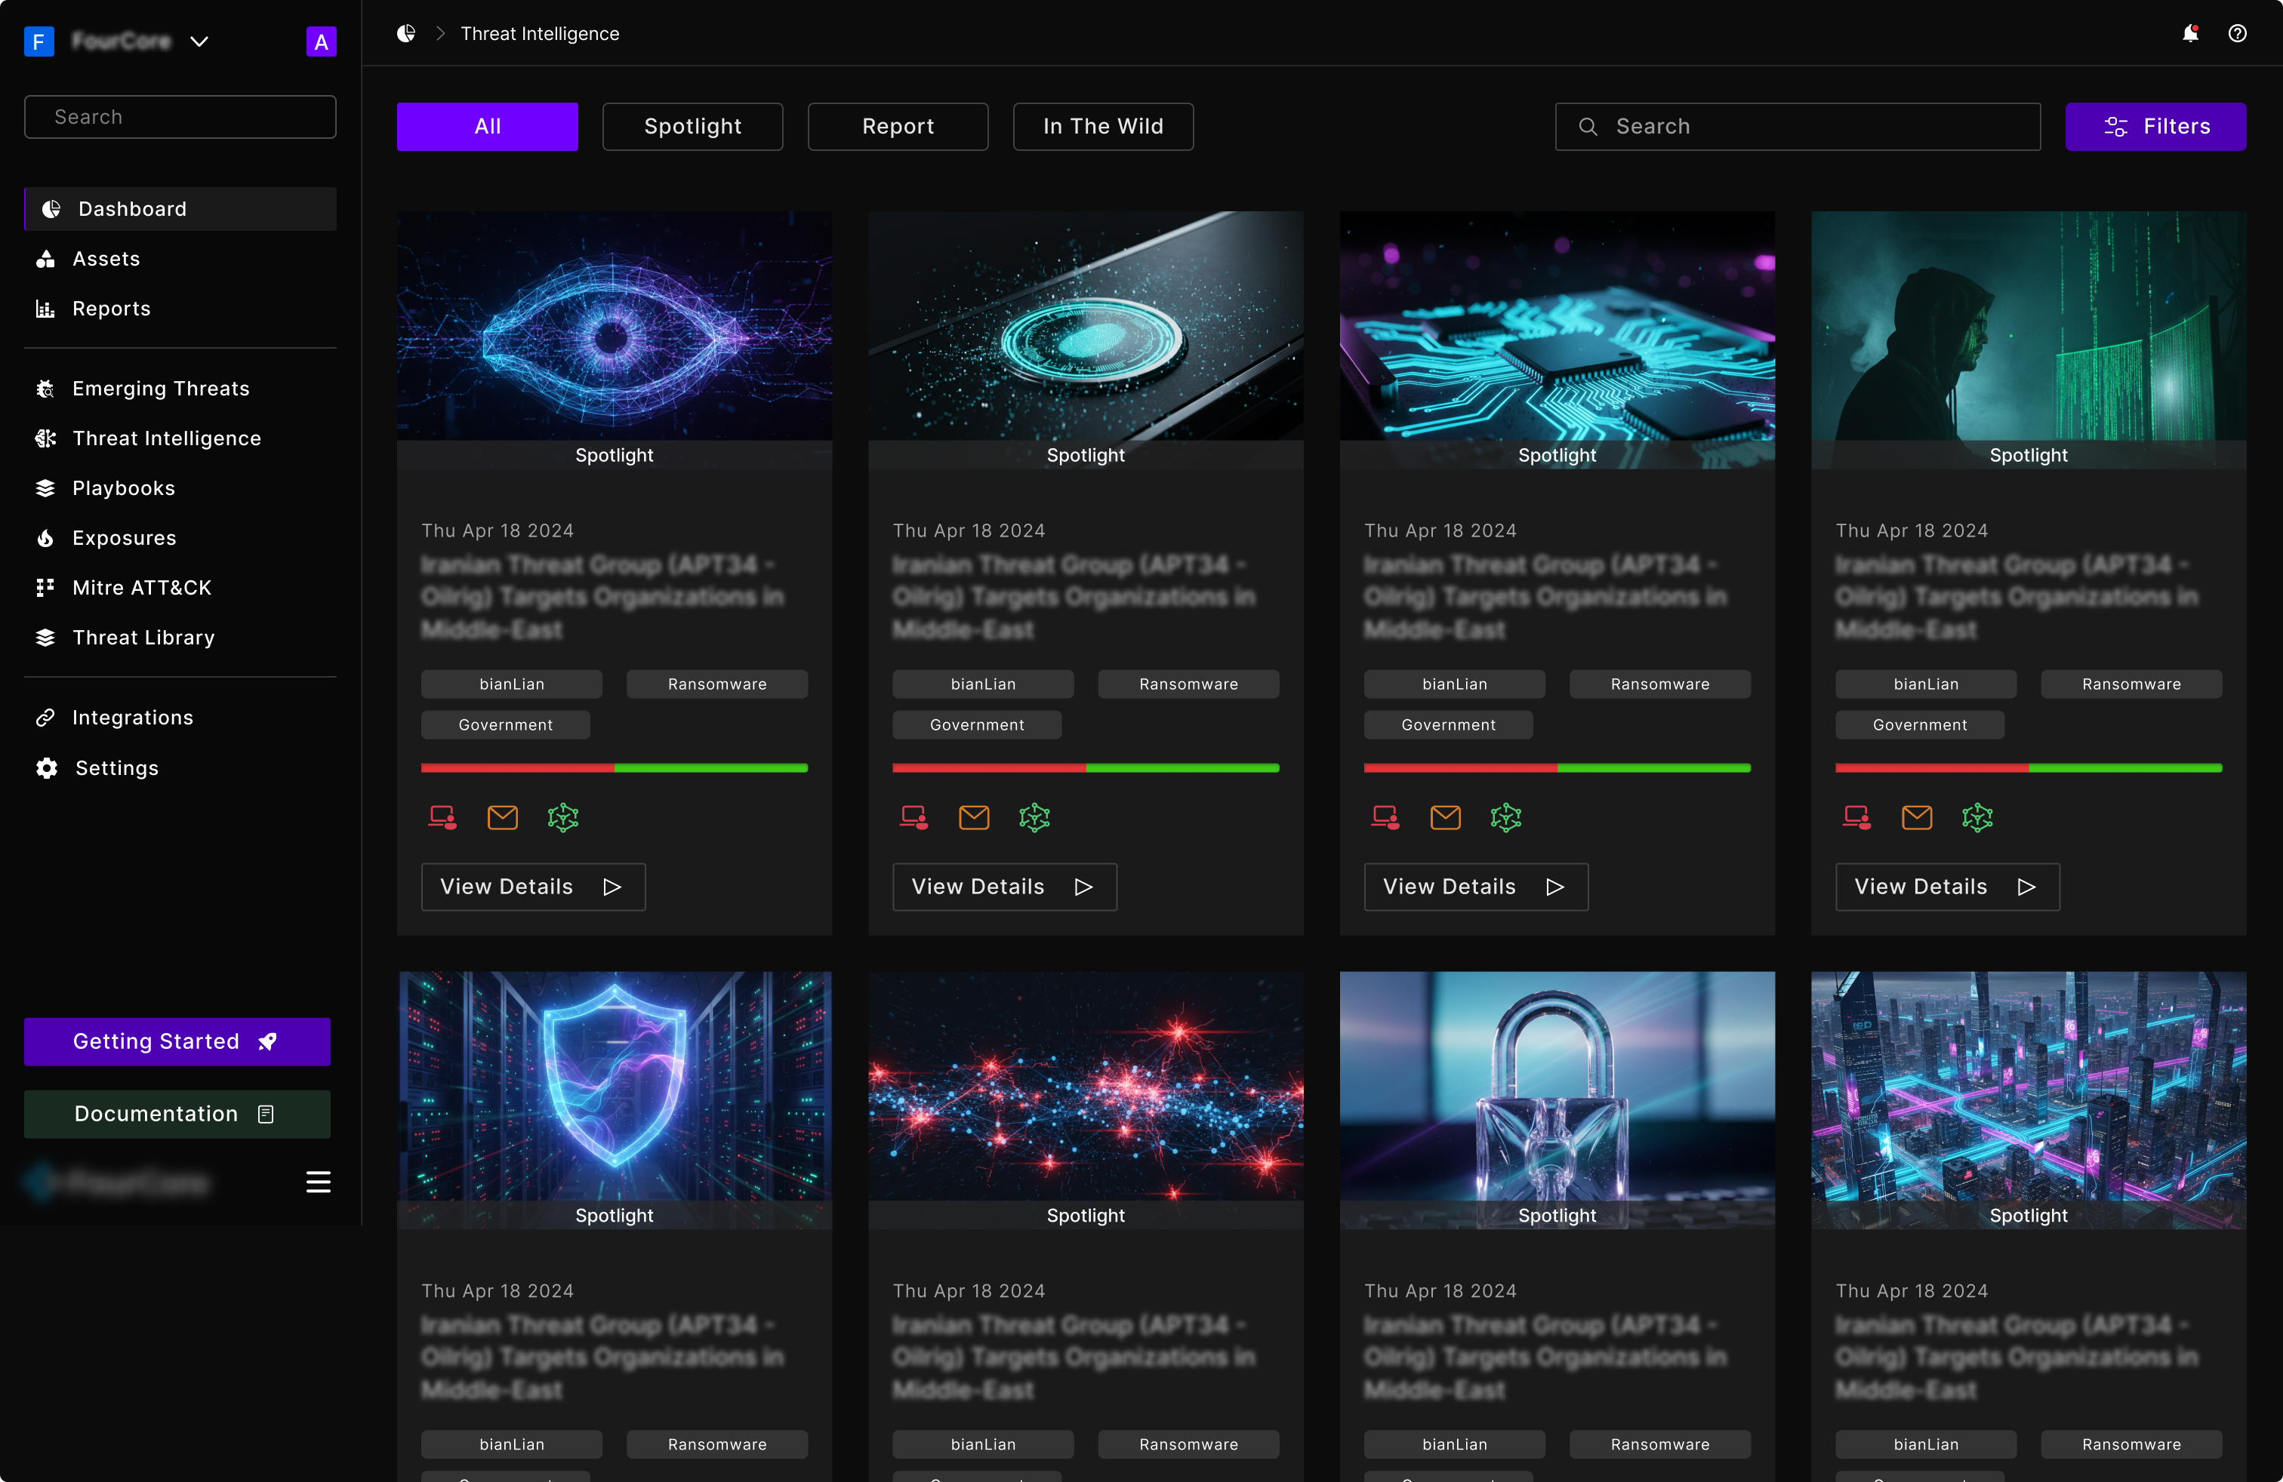Click bianLian tag on eye card

pyautogui.click(x=511, y=684)
